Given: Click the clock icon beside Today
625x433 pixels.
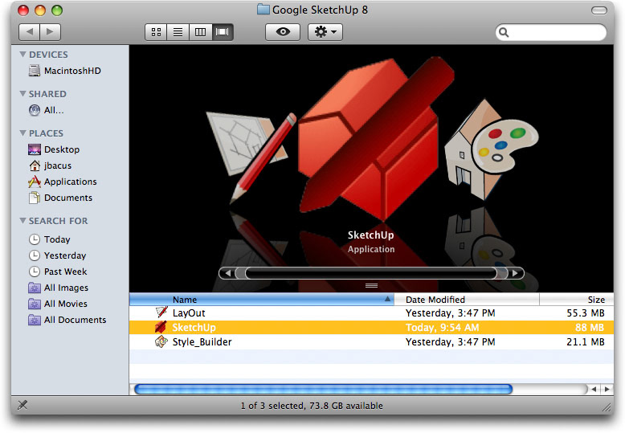Looking at the screenshot, I should coord(35,239).
